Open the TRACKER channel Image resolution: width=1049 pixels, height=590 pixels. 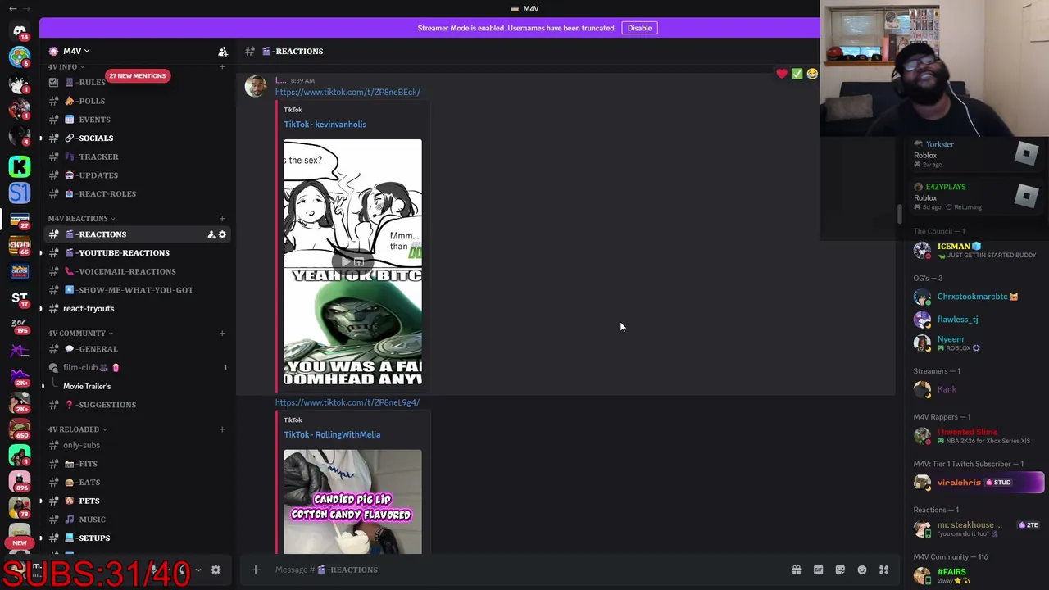click(x=137, y=157)
